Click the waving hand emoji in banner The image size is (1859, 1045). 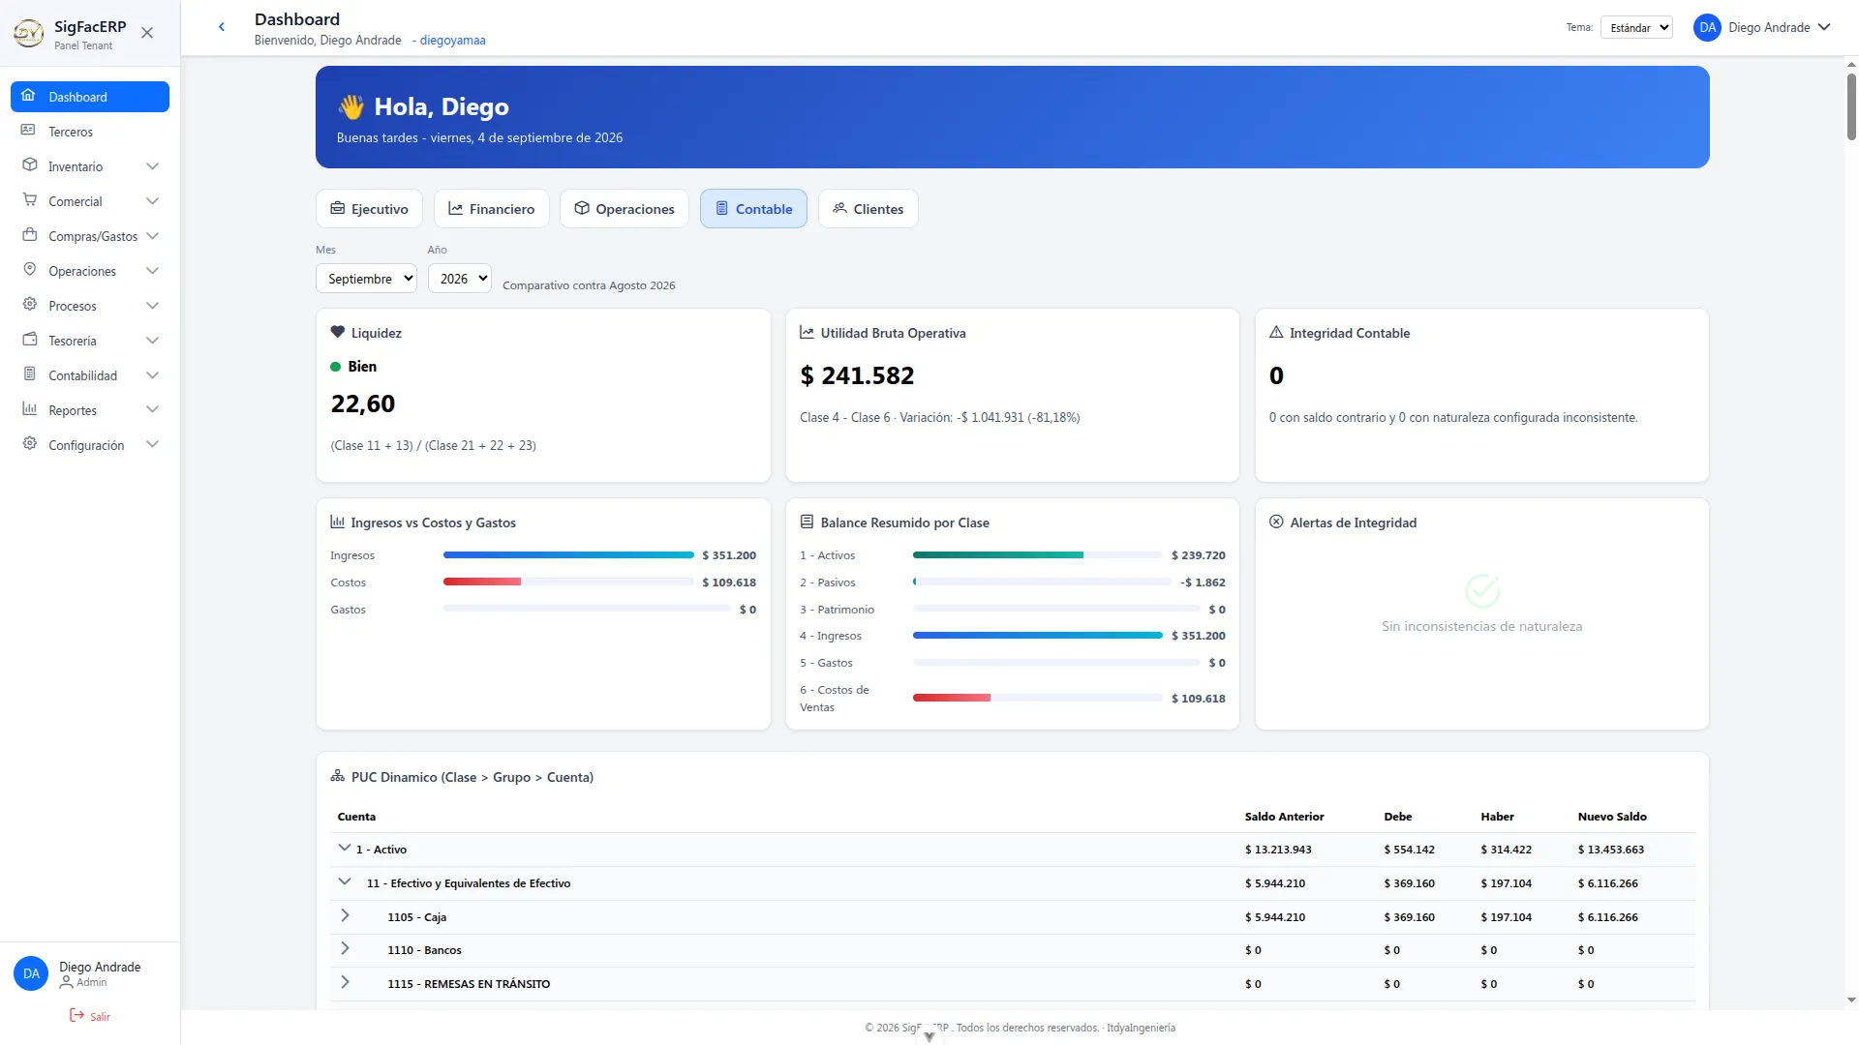(x=351, y=106)
